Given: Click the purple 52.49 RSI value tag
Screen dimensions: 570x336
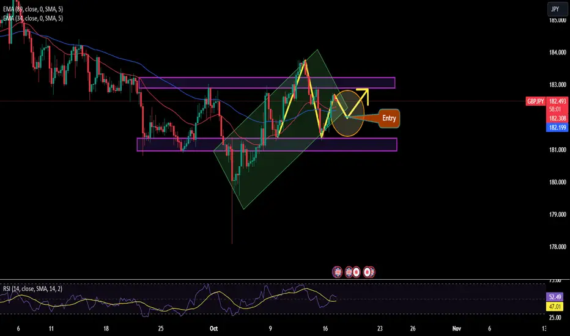Looking at the screenshot, I should pos(555,297).
